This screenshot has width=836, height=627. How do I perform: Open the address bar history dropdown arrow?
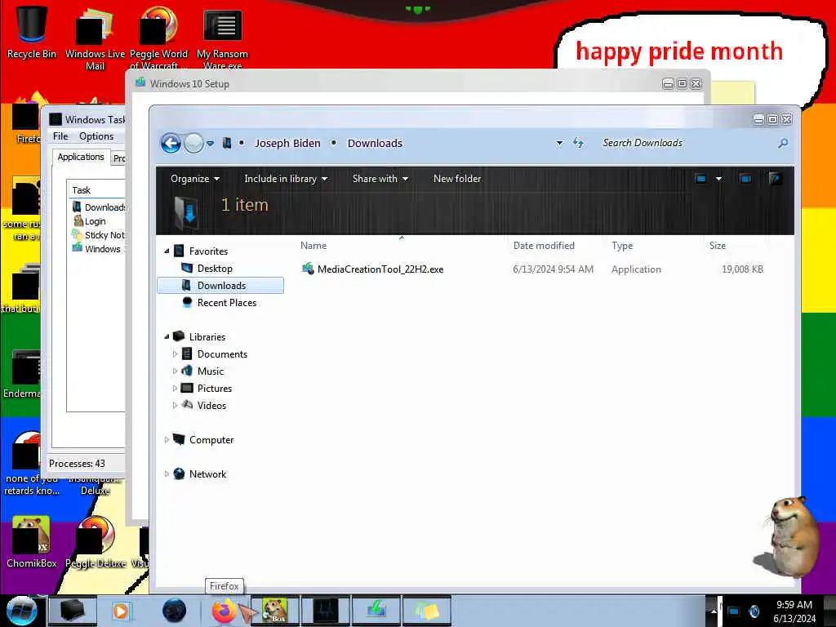click(559, 143)
